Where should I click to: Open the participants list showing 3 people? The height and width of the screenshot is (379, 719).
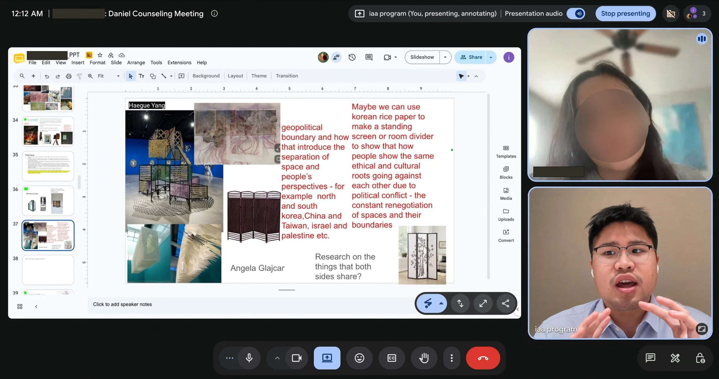697,14
